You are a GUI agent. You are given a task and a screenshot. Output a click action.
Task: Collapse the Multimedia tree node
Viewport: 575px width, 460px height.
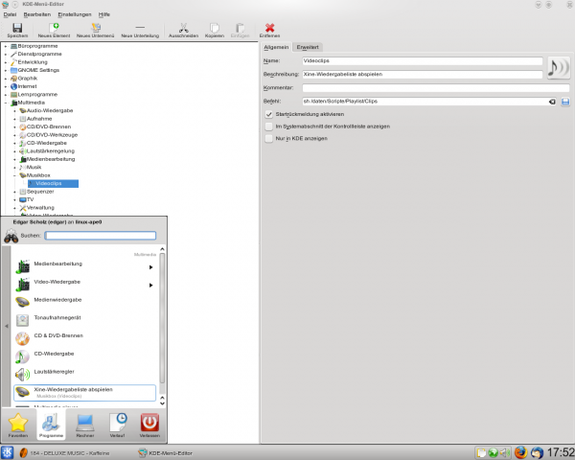6,103
